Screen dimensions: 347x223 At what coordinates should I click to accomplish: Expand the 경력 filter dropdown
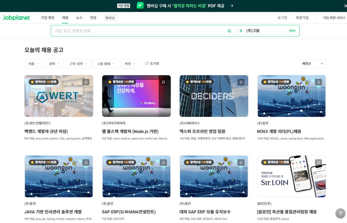[x=54, y=64]
